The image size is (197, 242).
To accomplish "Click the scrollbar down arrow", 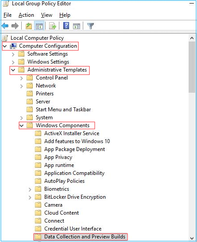I will coord(192,238).
